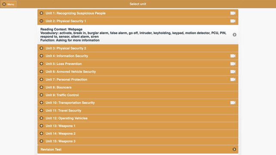Expand Unit 4 plus icon
Viewport: 276px width, 155px height.
pos(41,56)
